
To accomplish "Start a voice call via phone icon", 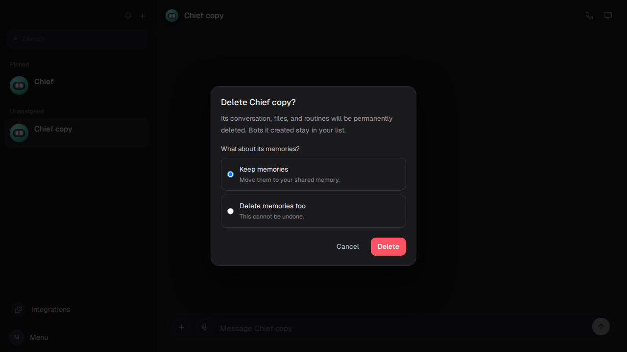I will (x=589, y=16).
